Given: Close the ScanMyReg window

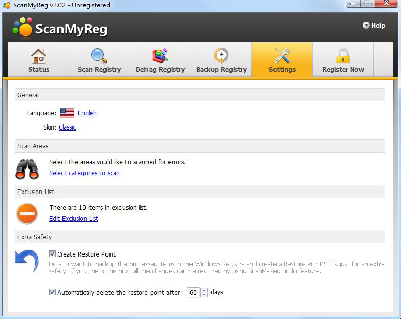Looking at the screenshot, I should coord(386,3).
